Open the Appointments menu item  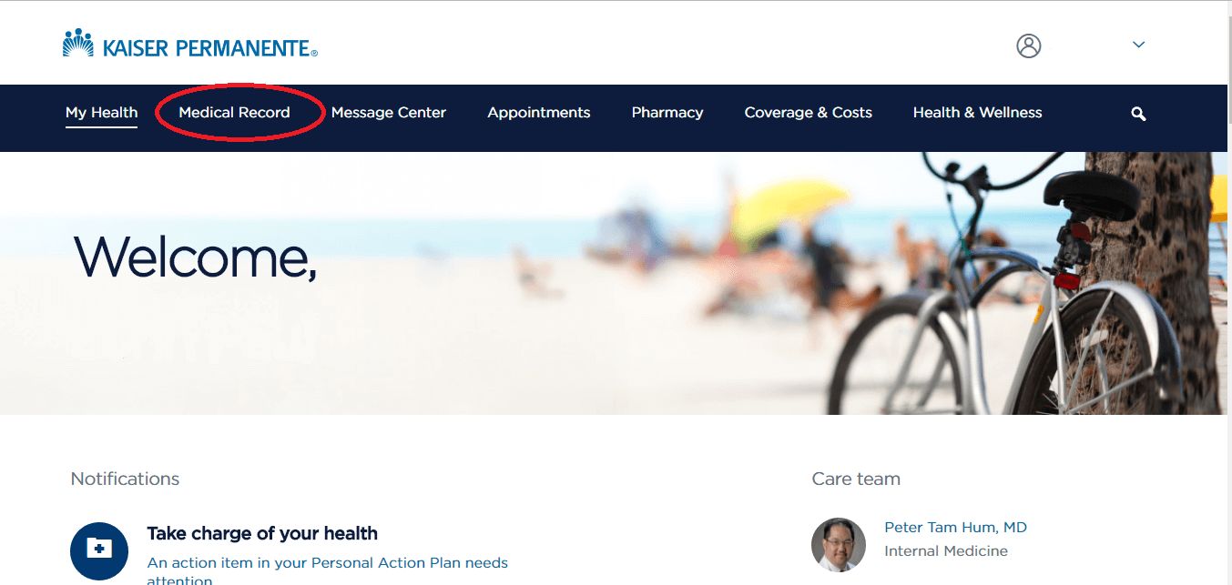(539, 113)
